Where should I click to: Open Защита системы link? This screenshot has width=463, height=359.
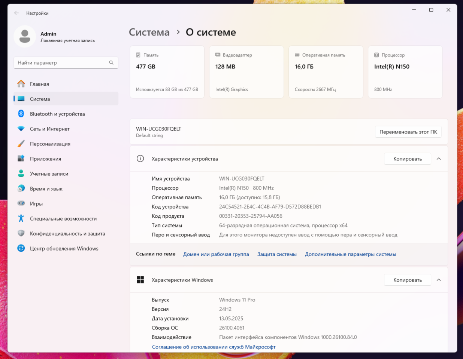coord(277,254)
